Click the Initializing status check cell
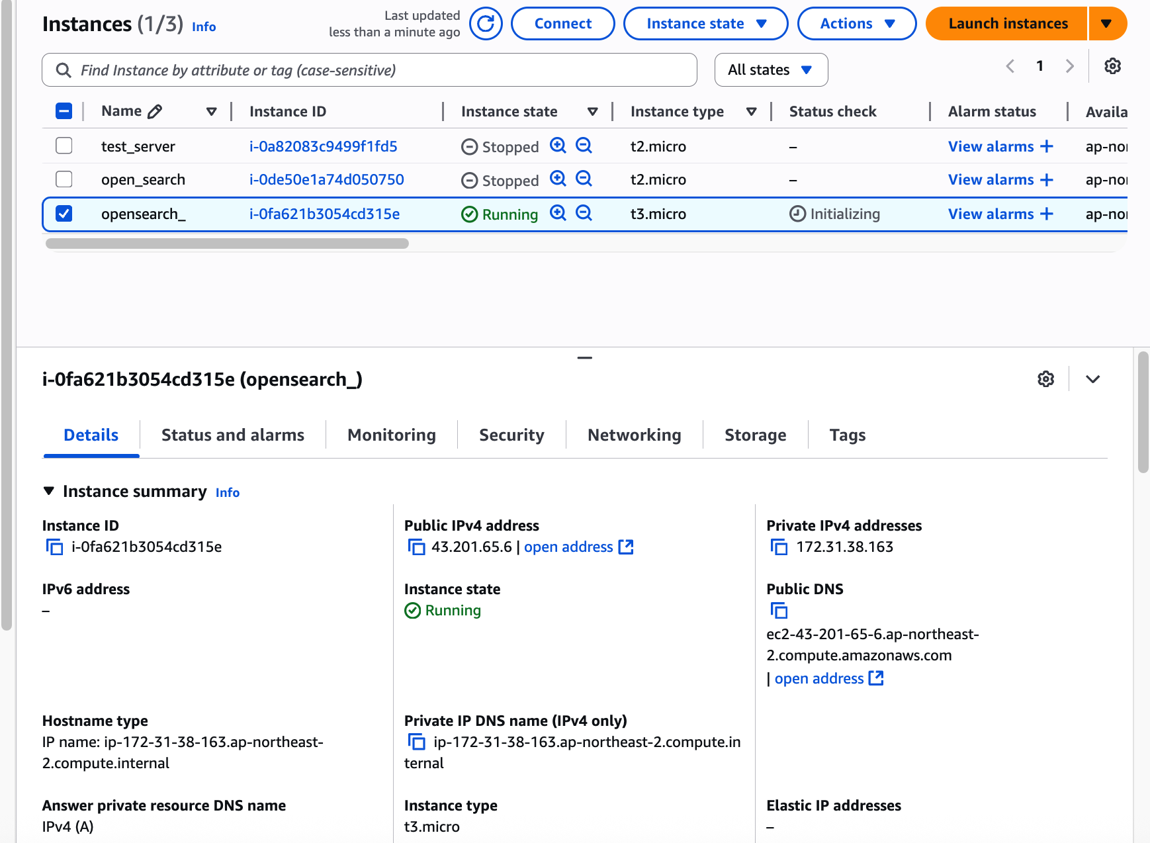 835,214
